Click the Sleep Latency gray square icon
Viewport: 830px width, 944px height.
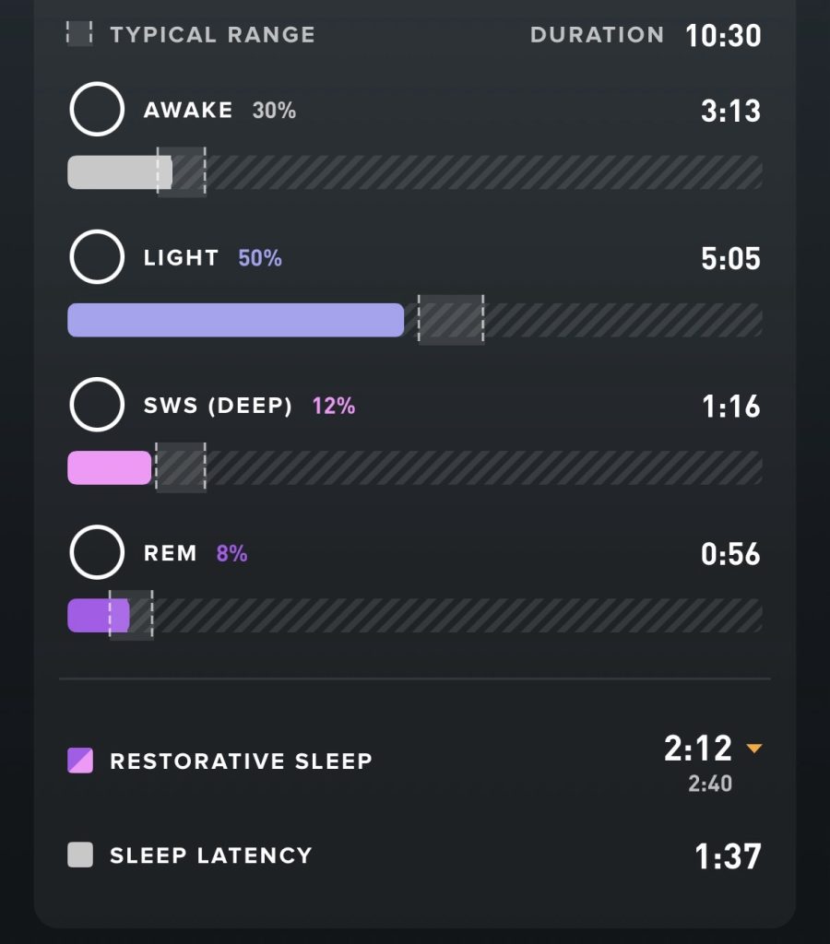point(80,855)
